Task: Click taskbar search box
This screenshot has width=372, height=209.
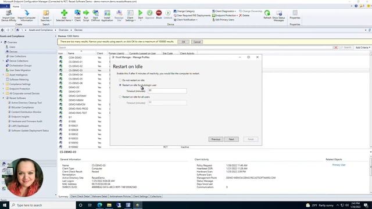Action: click(42, 205)
